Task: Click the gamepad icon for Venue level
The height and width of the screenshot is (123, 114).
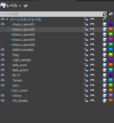Action: (92, 96)
